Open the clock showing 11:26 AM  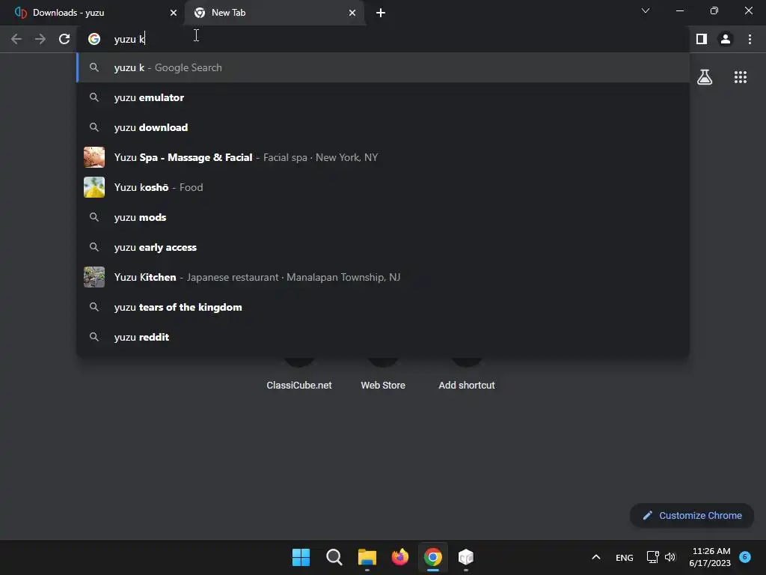[710, 557]
